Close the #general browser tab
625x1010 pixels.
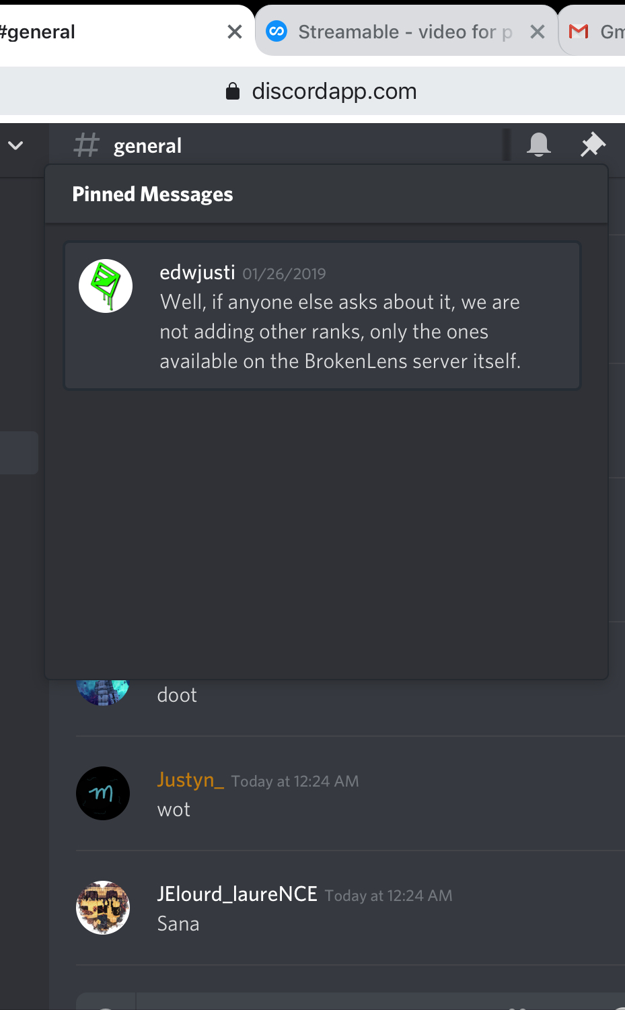point(235,32)
